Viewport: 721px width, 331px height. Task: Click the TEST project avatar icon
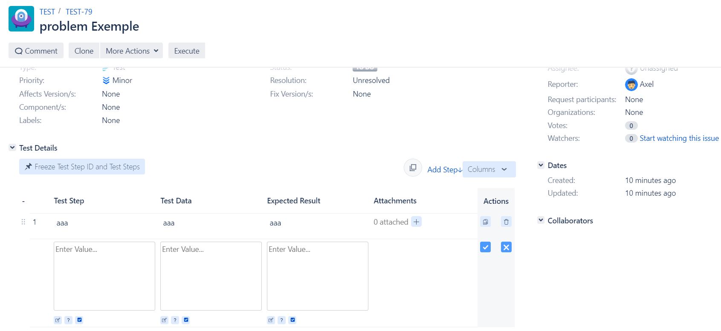[x=21, y=19]
